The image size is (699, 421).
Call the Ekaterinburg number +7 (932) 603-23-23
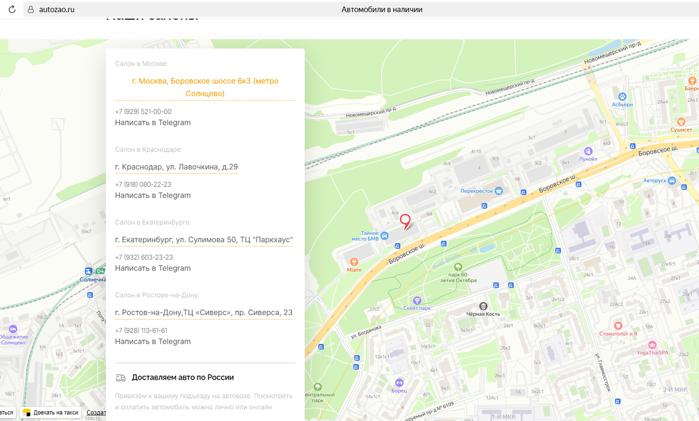coord(144,257)
